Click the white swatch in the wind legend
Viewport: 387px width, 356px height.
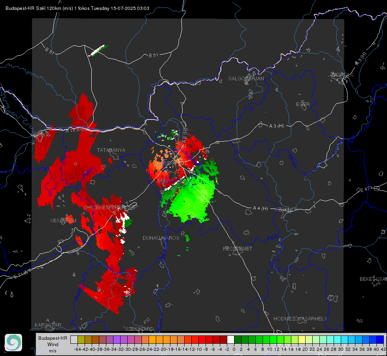coord(230,339)
